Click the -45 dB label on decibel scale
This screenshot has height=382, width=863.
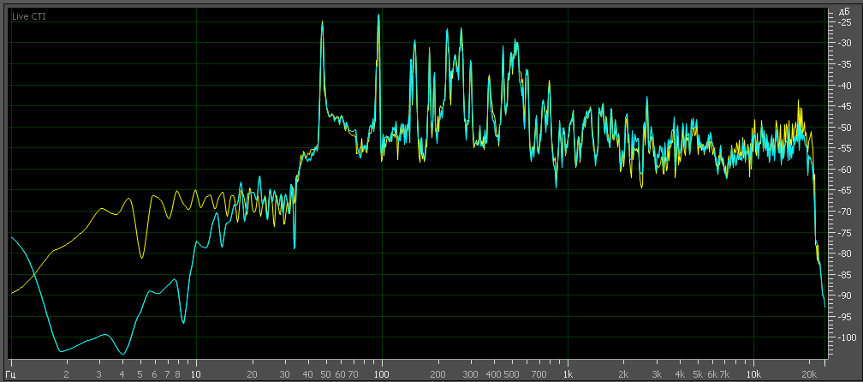click(x=843, y=107)
